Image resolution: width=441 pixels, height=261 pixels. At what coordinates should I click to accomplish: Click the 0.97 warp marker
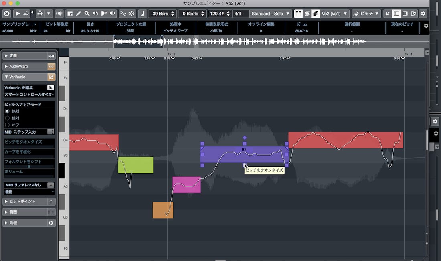(288, 58)
